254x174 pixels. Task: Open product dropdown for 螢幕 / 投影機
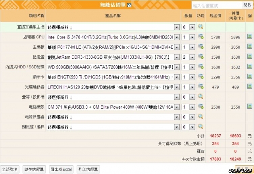click(x=113, y=98)
